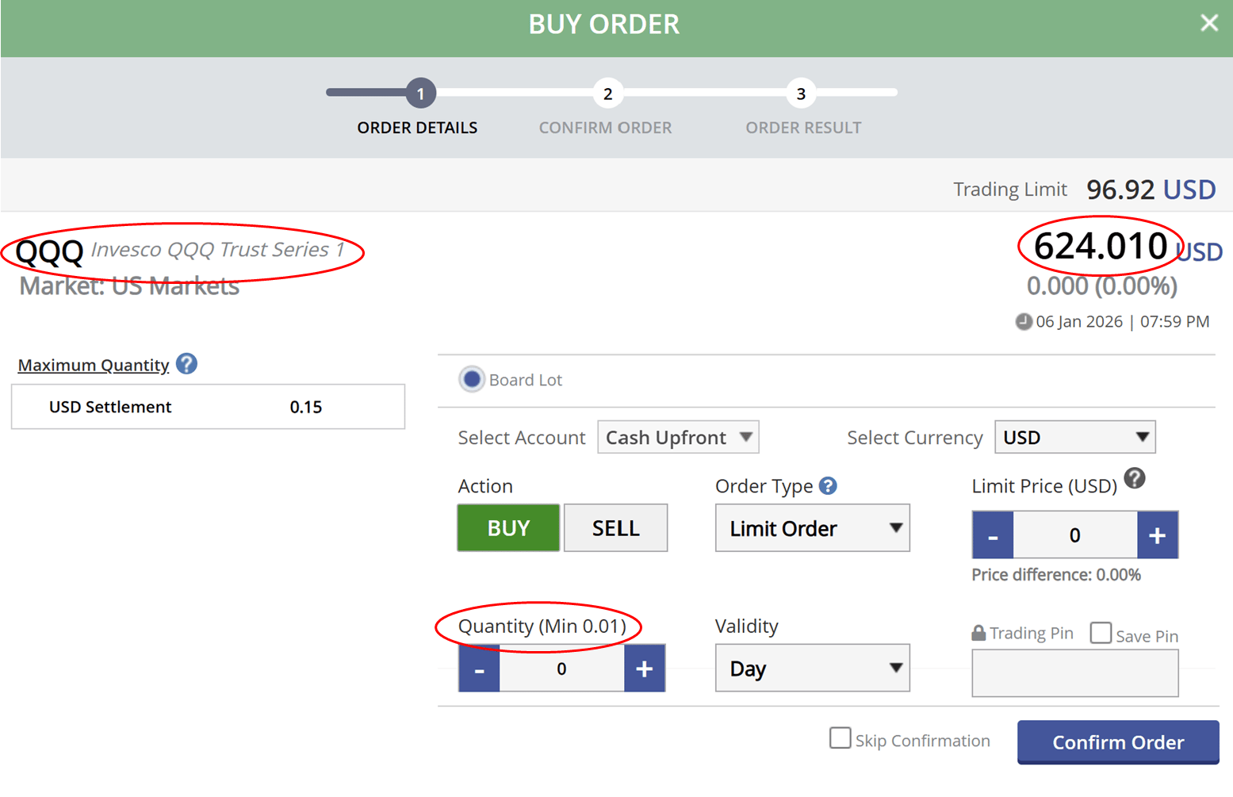Select the BUY action button
This screenshot has width=1233, height=797.
(508, 528)
